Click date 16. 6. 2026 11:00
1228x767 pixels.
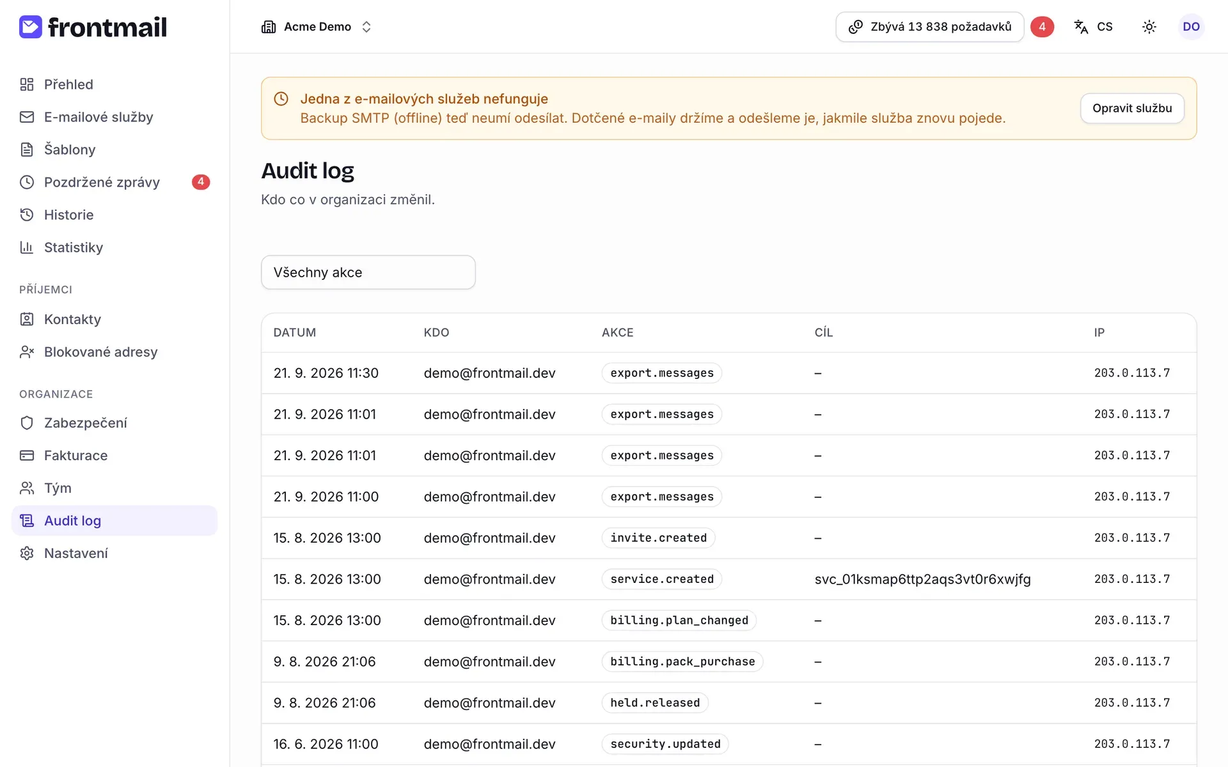point(326,744)
